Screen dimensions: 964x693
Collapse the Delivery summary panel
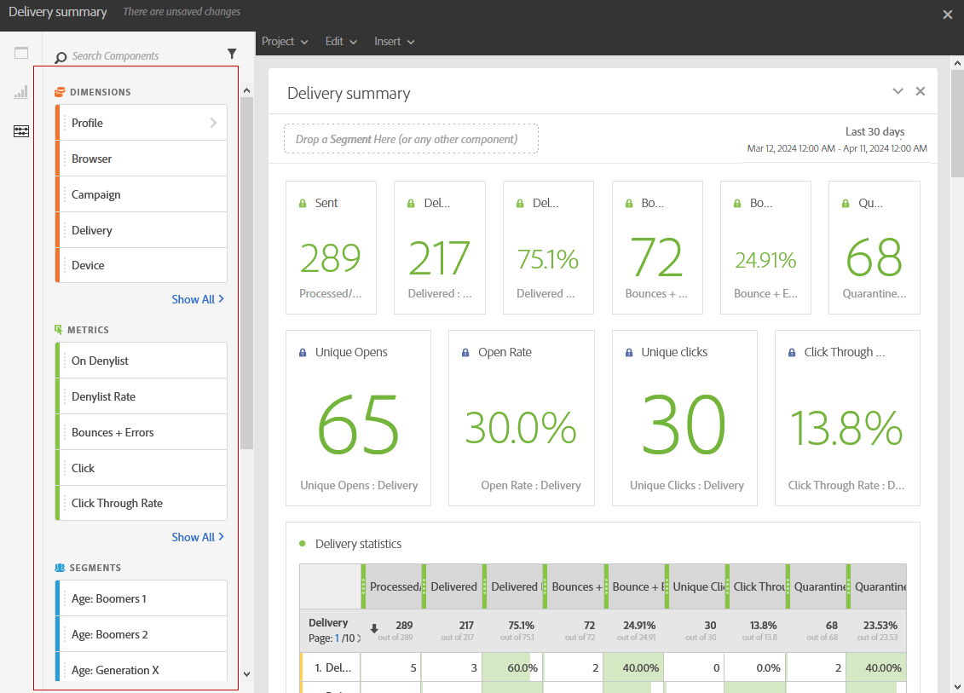click(898, 91)
